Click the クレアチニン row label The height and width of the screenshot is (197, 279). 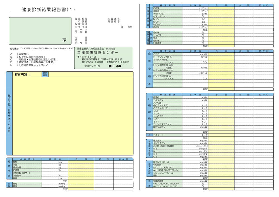pos(159,143)
